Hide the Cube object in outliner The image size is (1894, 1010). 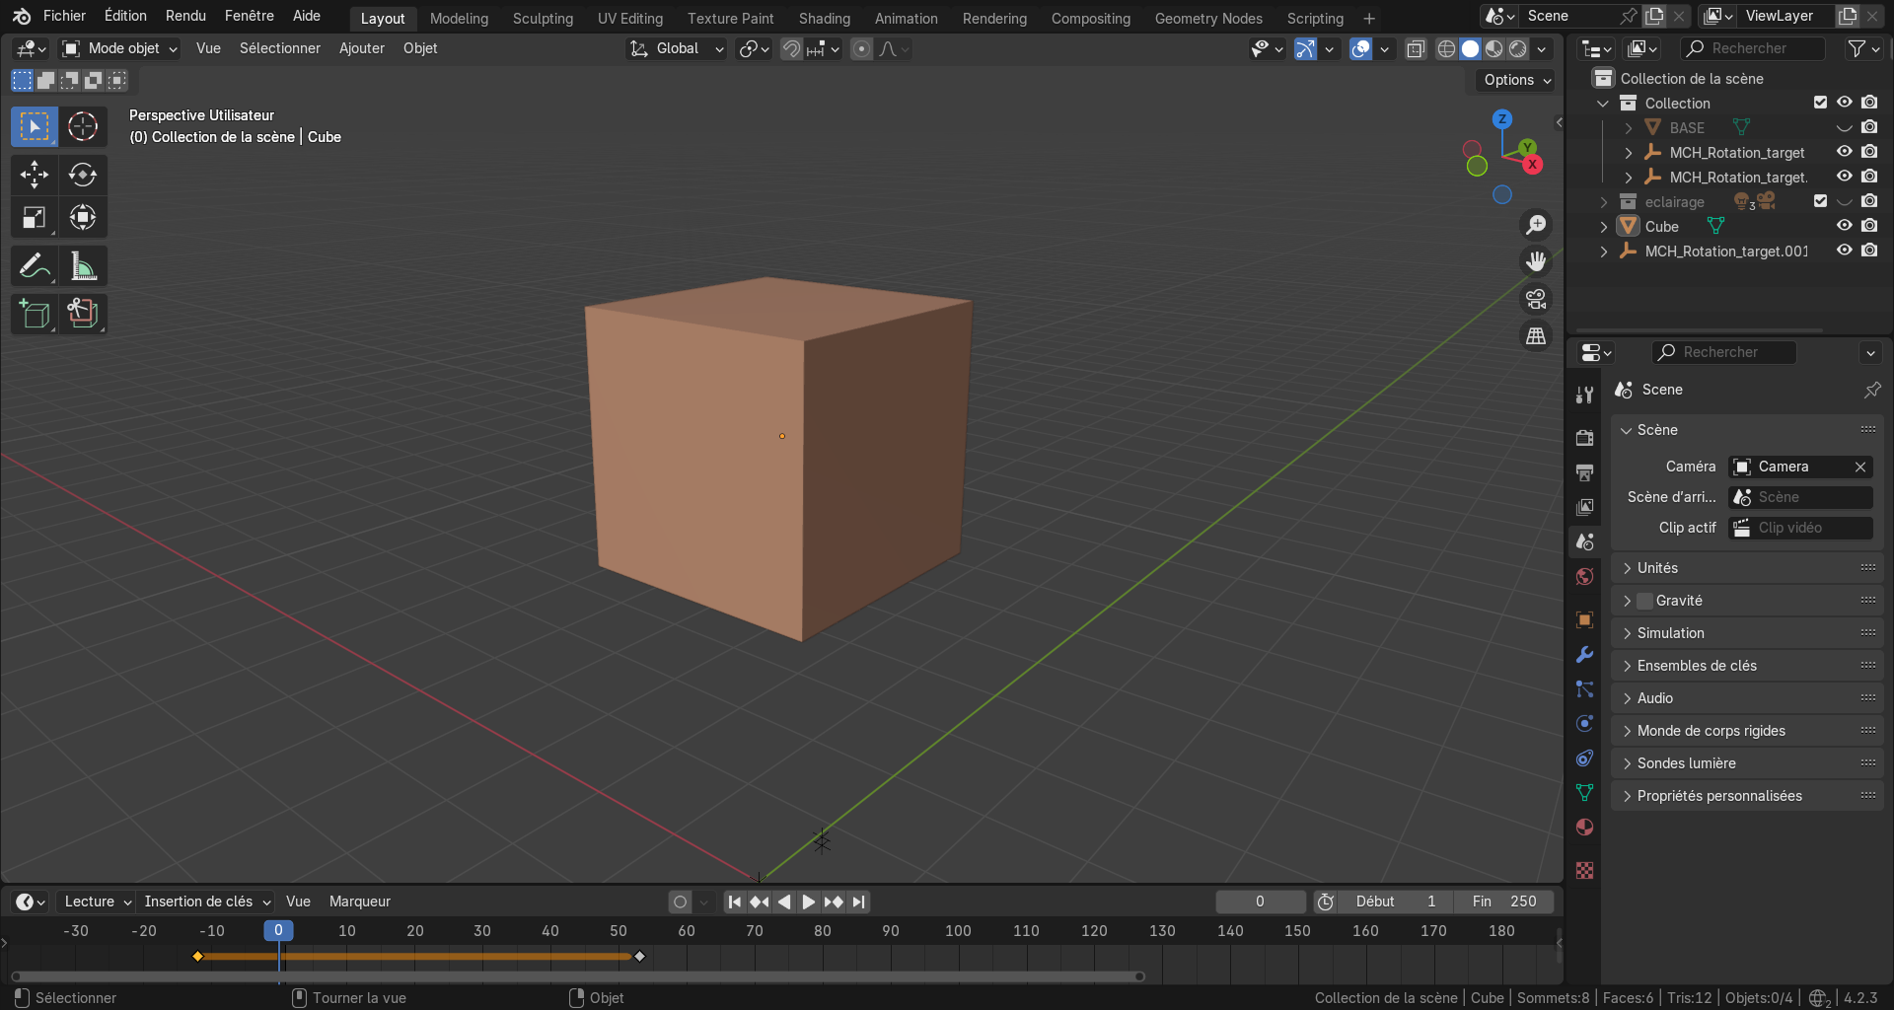click(1844, 226)
